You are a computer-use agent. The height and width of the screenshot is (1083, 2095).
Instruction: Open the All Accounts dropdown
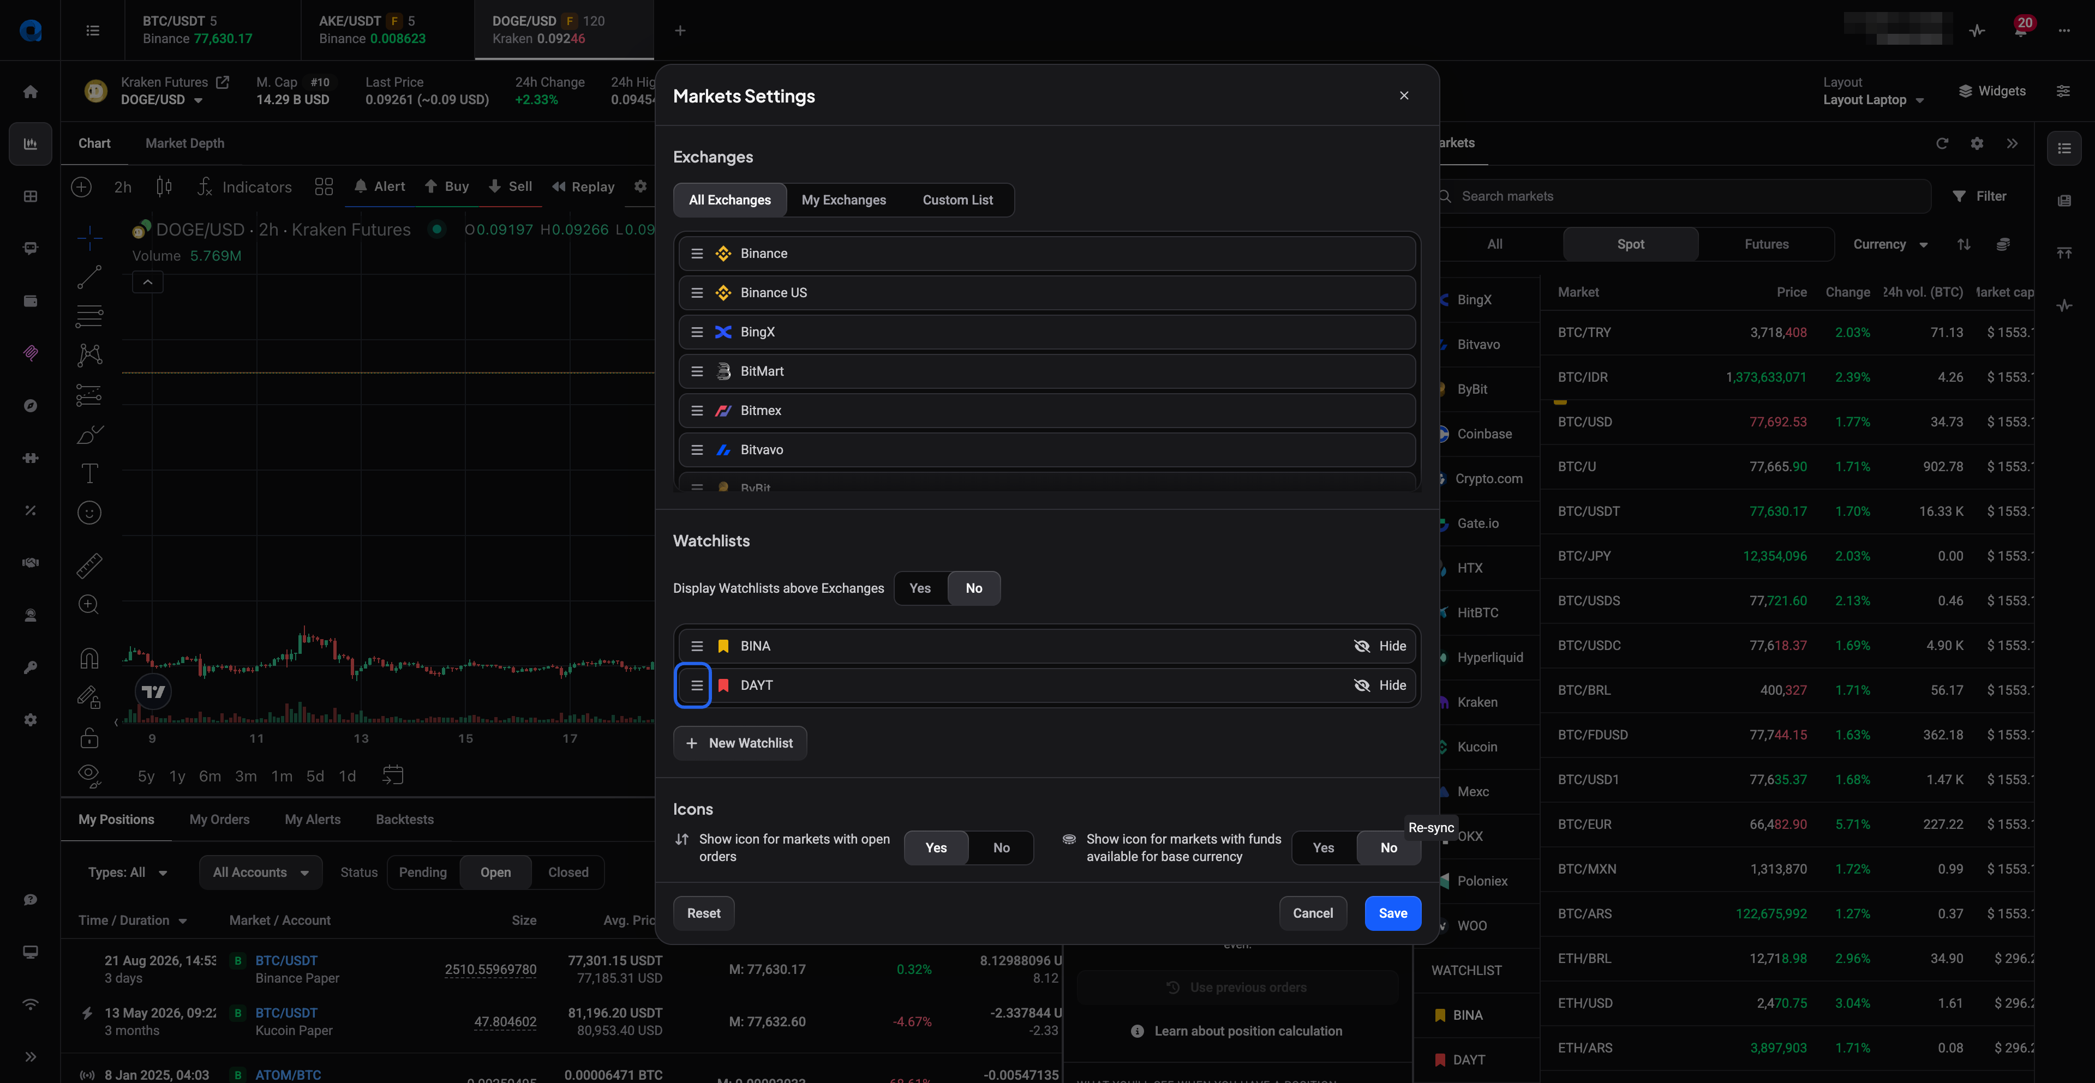point(260,873)
